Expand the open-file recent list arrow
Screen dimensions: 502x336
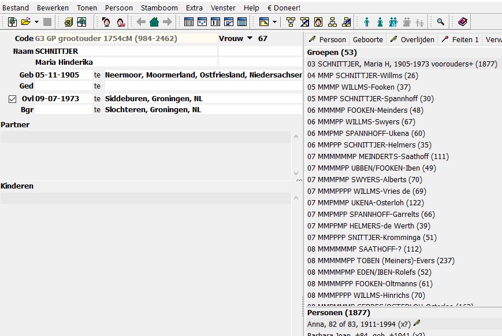pos(36,22)
